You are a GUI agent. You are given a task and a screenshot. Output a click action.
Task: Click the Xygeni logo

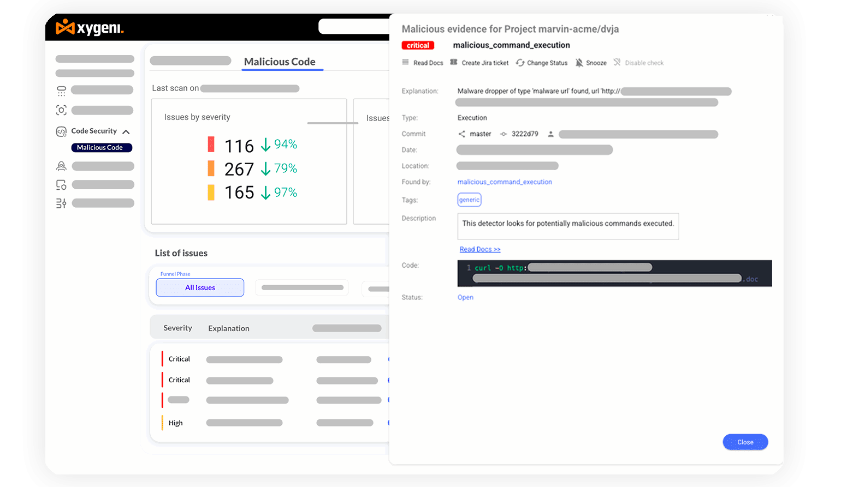pos(90,27)
